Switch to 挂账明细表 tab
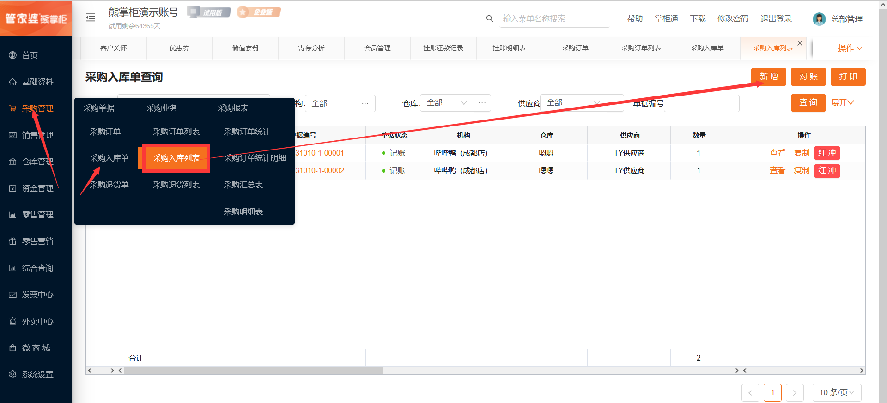887x403 pixels. 509,48
